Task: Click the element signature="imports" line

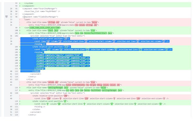Action: point(59,55)
